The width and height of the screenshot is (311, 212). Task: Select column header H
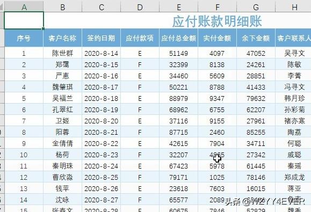tap(293, 8)
